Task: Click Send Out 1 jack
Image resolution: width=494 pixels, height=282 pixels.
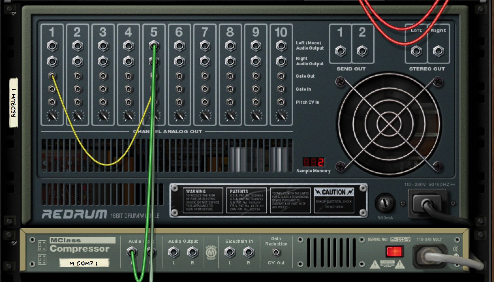Action: tap(341, 51)
